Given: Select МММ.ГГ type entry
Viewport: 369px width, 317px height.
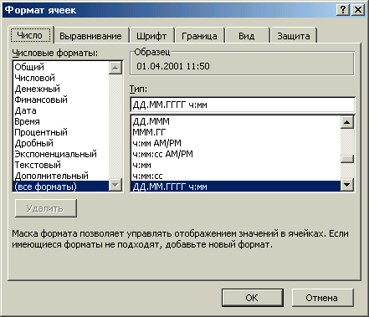Looking at the screenshot, I should coord(236,132).
